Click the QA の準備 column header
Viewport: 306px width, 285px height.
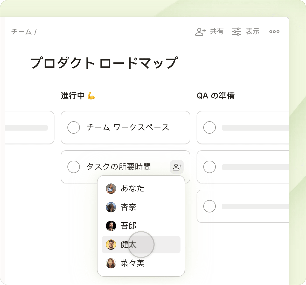215,96
